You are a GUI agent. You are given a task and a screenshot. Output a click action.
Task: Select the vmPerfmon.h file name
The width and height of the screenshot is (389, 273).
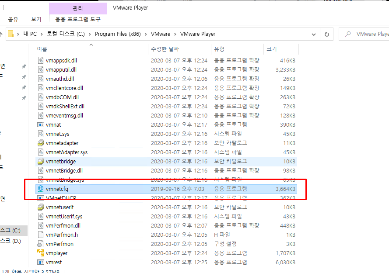click(62, 235)
